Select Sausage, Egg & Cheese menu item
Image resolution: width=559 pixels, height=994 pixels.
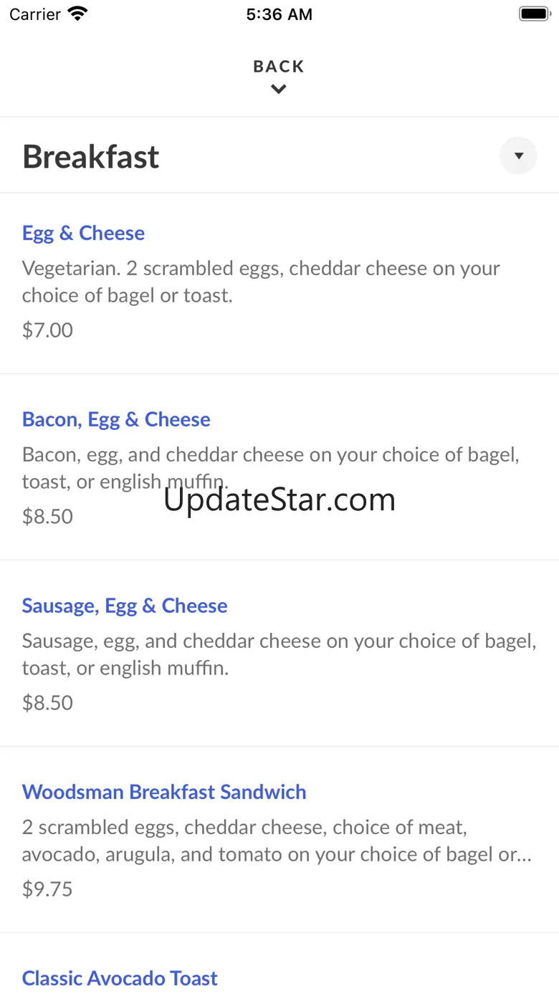point(125,606)
